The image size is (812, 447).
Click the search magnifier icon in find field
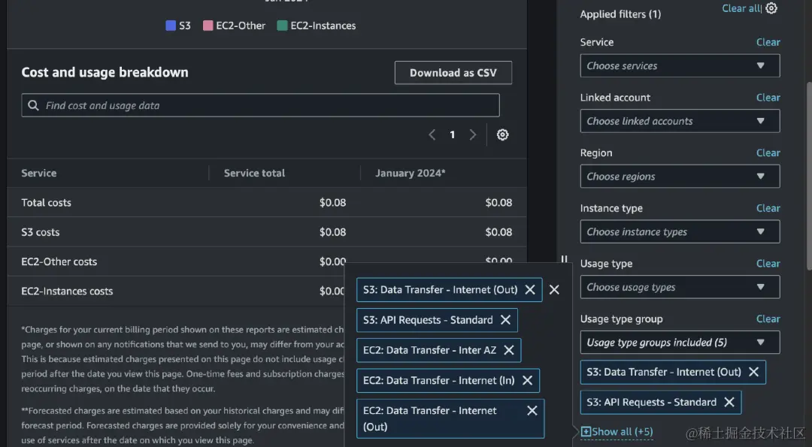click(33, 105)
